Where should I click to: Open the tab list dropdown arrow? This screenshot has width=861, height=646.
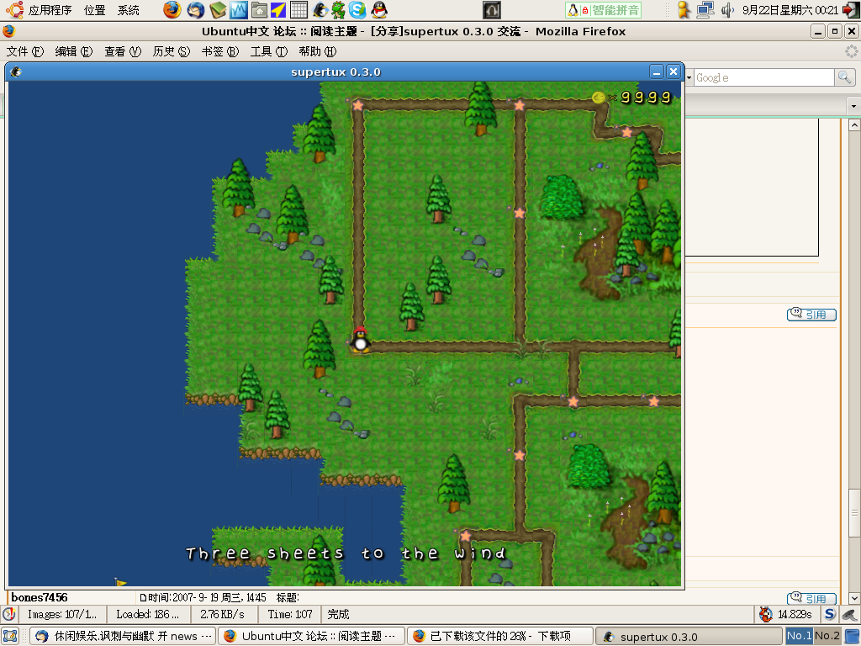[x=853, y=105]
